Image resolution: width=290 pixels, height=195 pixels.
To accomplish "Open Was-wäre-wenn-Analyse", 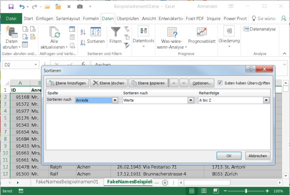I will [172, 38].
